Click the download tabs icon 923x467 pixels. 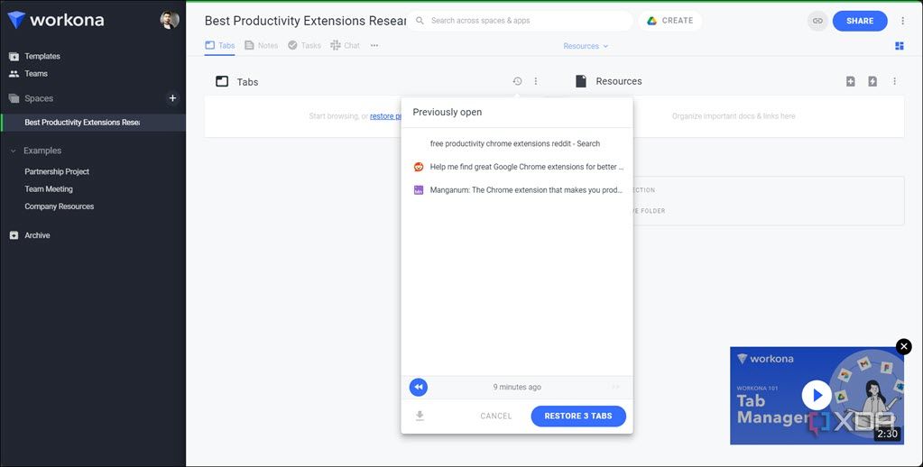pos(420,416)
